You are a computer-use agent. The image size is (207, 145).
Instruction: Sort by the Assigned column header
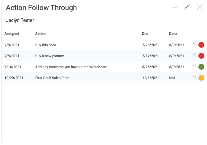click(x=12, y=34)
